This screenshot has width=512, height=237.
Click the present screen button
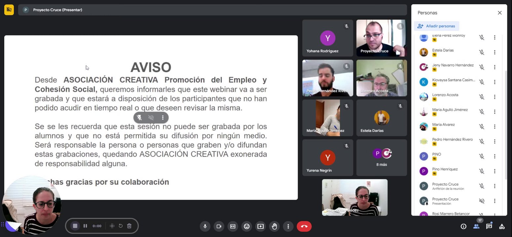click(261, 226)
